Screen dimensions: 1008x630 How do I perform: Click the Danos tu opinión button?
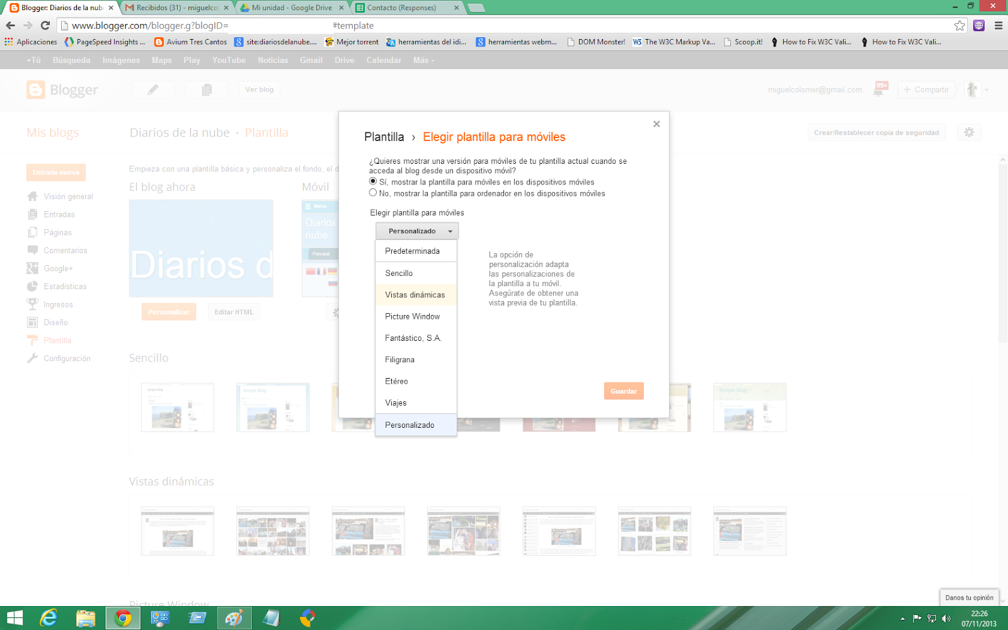969,597
